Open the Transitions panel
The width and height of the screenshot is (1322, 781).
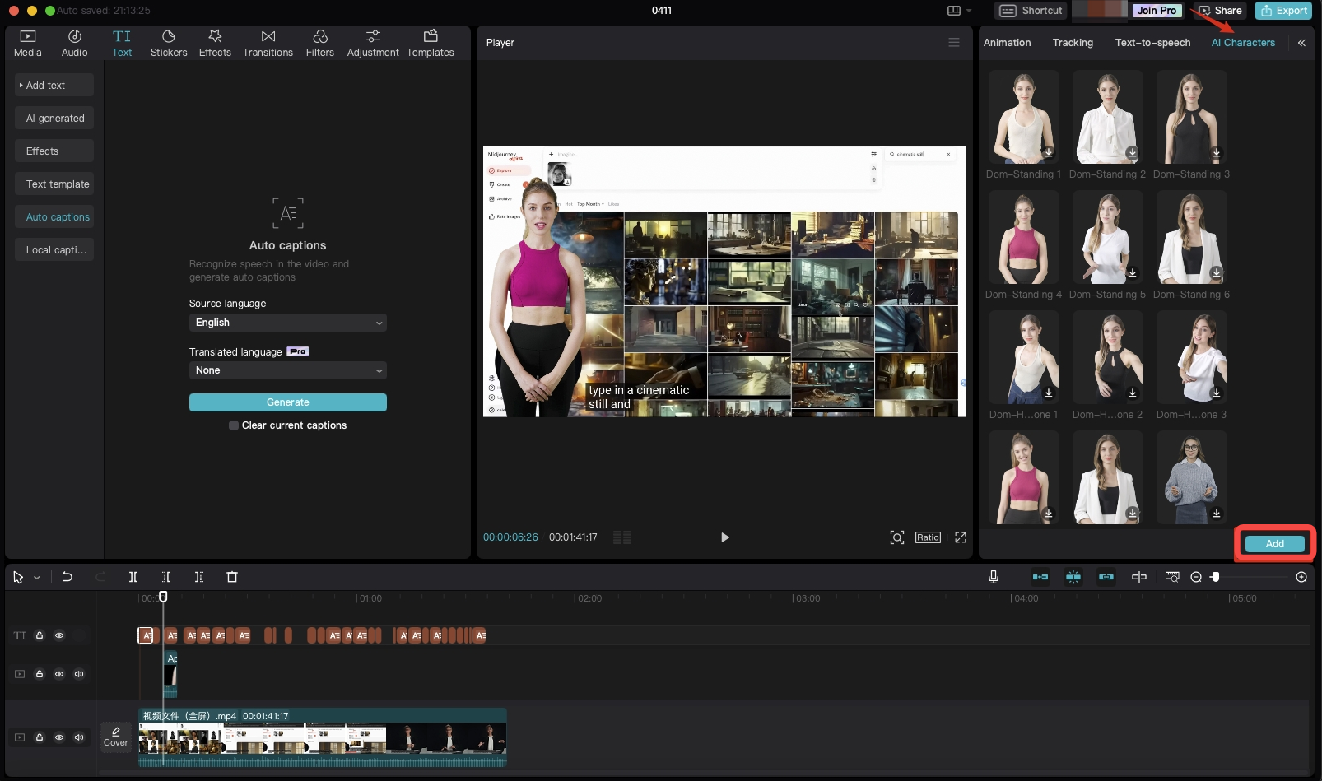[268, 43]
